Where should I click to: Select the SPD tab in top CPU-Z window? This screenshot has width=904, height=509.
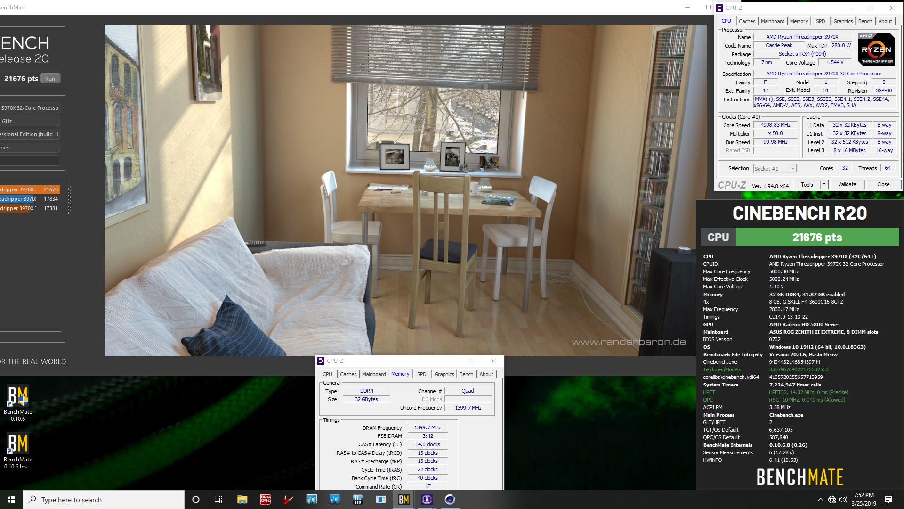coord(820,21)
